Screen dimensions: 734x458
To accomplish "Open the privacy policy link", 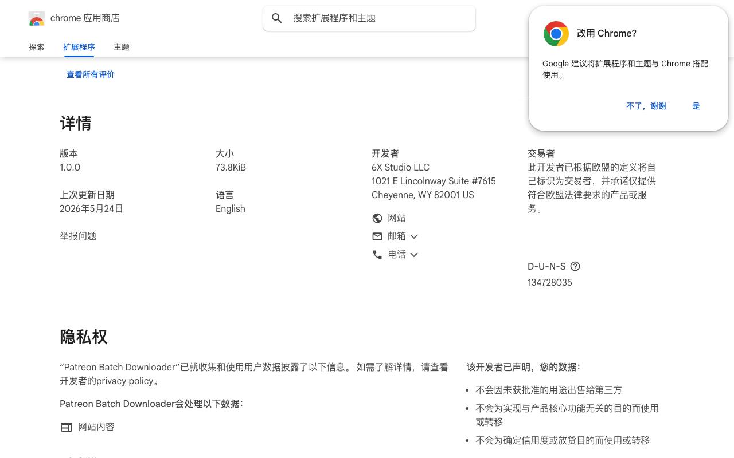I will (x=124, y=381).
